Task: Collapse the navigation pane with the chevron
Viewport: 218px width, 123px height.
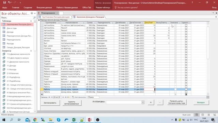Action: click(x=35, y=13)
